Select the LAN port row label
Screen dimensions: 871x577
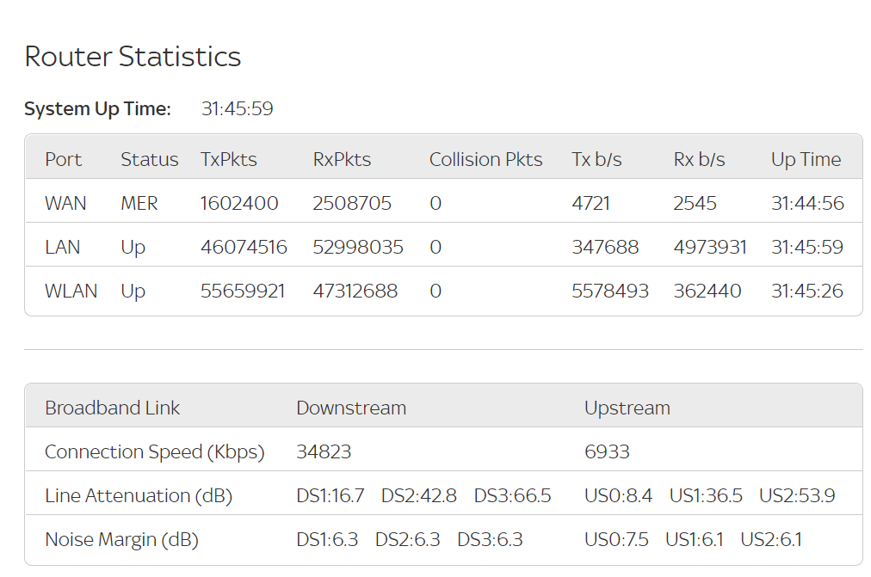click(x=62, y=248)
